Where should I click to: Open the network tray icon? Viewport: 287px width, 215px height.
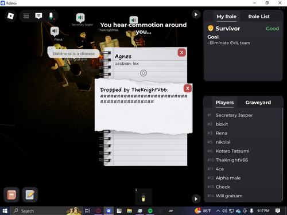tap(231, 211)
